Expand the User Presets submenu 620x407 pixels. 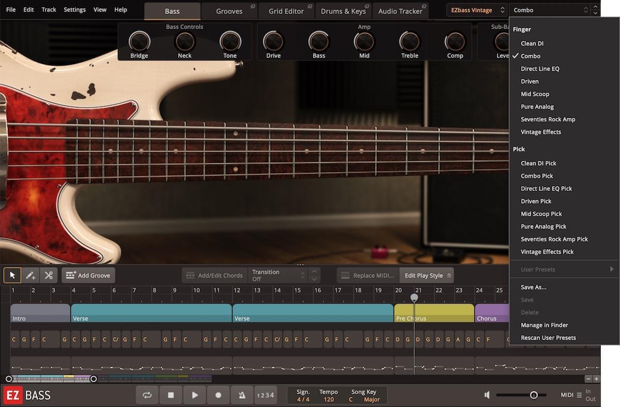pos(538,269)
